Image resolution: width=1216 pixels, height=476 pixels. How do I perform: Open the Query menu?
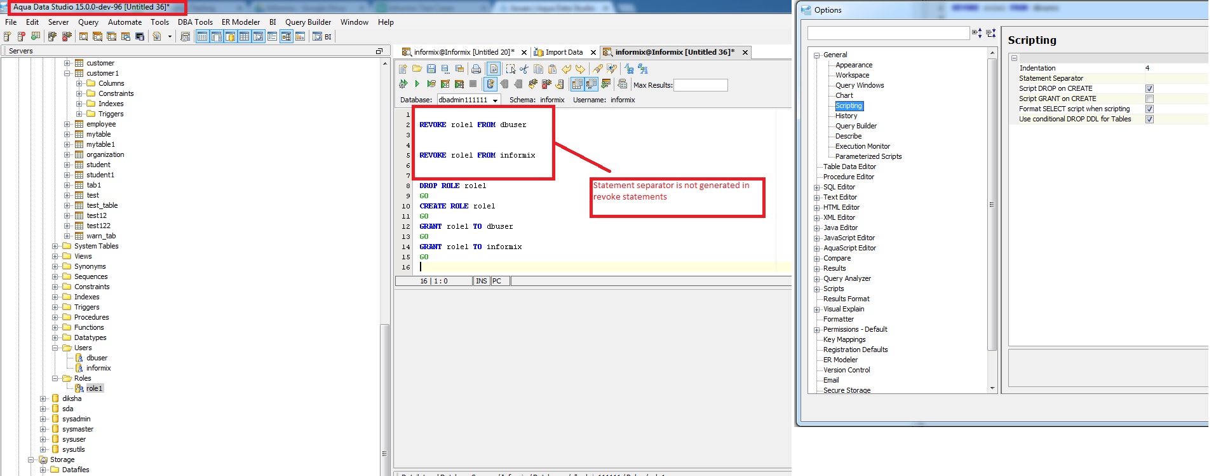[x=88, y=22]
